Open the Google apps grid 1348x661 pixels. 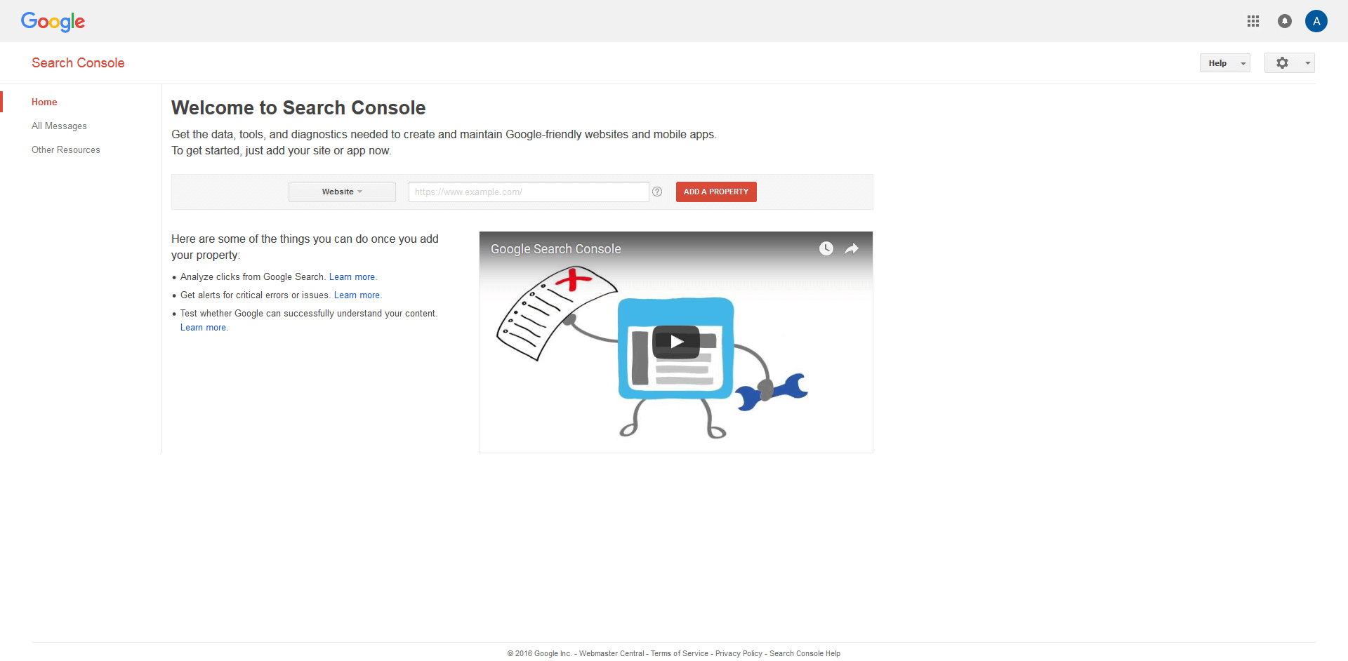[1254, 21]
